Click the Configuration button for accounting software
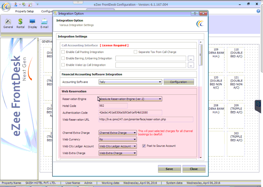263x187 pixels. point(179,82)
